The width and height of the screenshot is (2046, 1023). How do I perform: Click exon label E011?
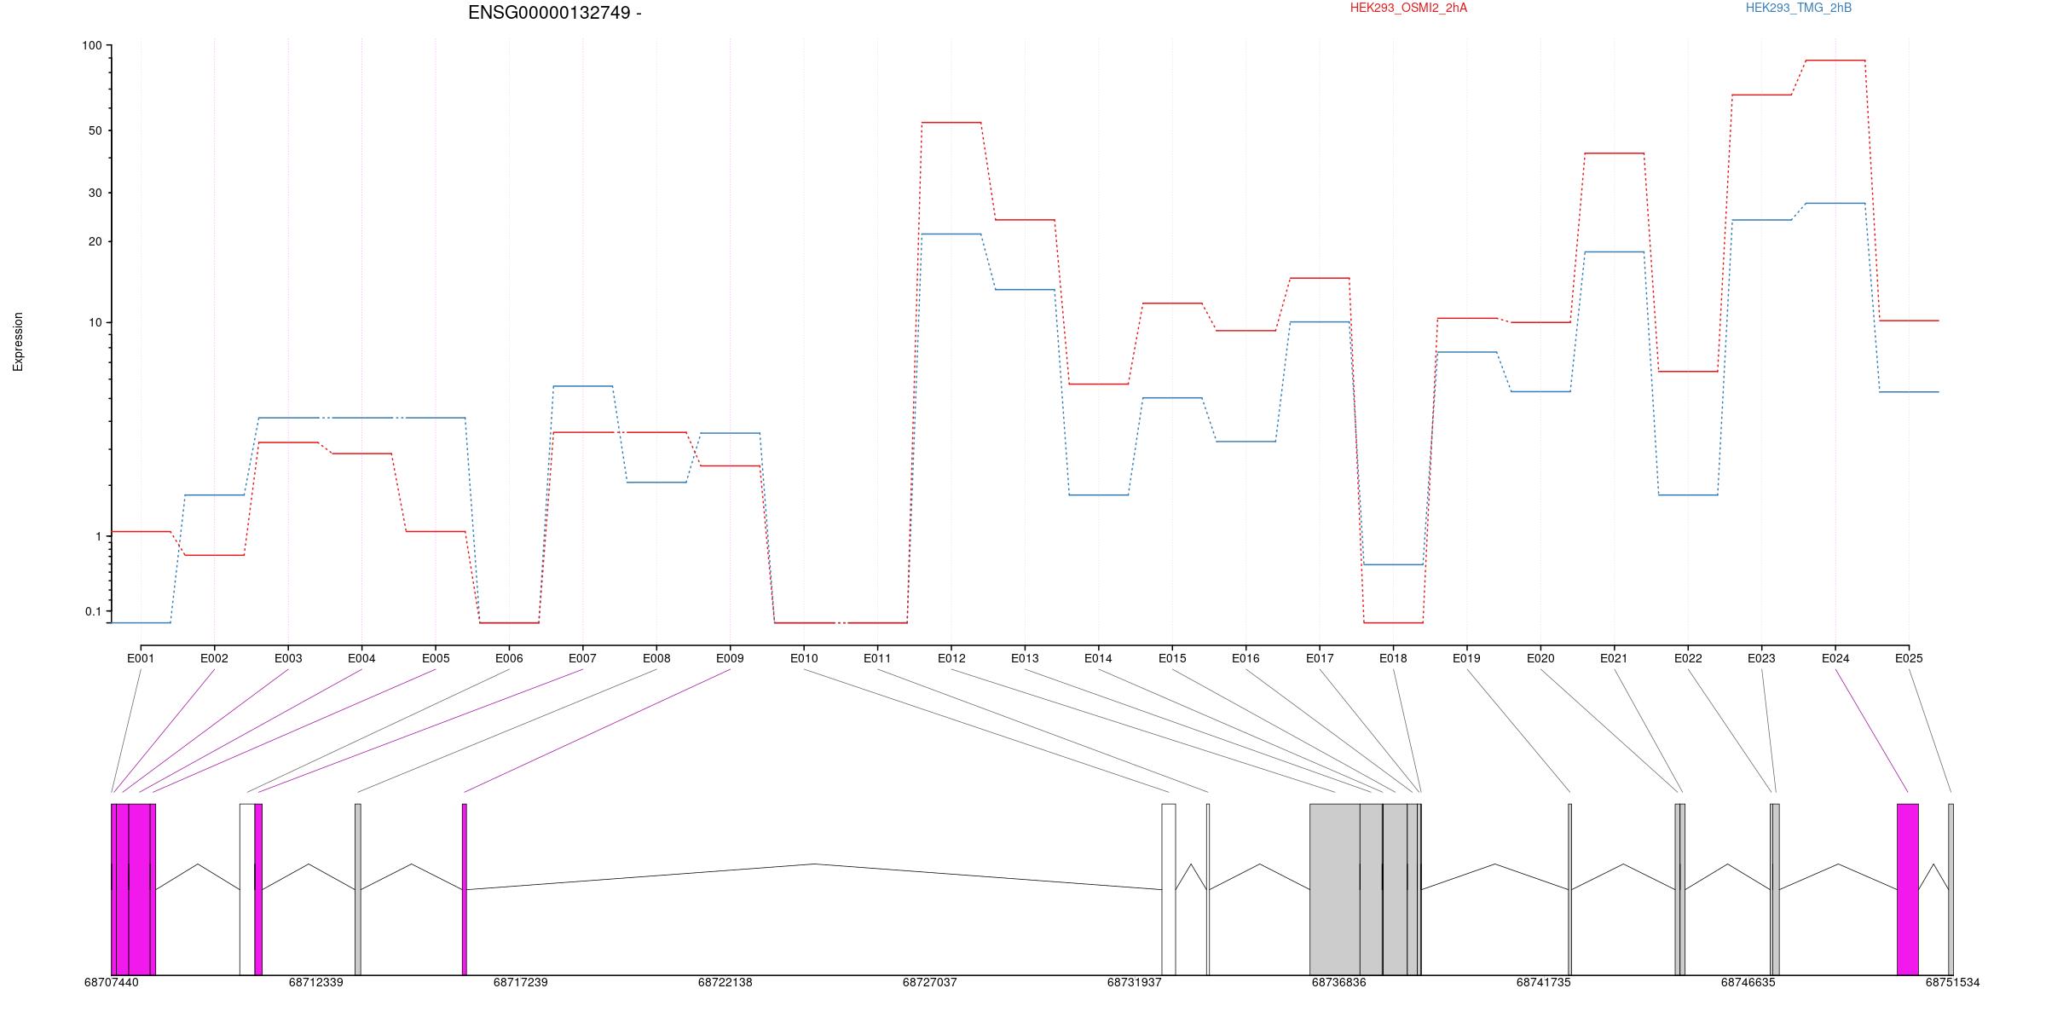[877, 658]
